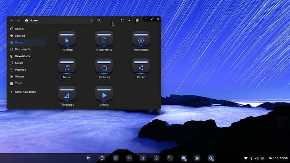Click the volume tray icon
Image resolution: width=290 pixels, height=163 pixels.
tap(257, 158)
